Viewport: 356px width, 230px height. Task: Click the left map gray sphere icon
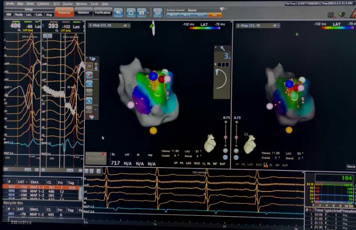[225, 150]
